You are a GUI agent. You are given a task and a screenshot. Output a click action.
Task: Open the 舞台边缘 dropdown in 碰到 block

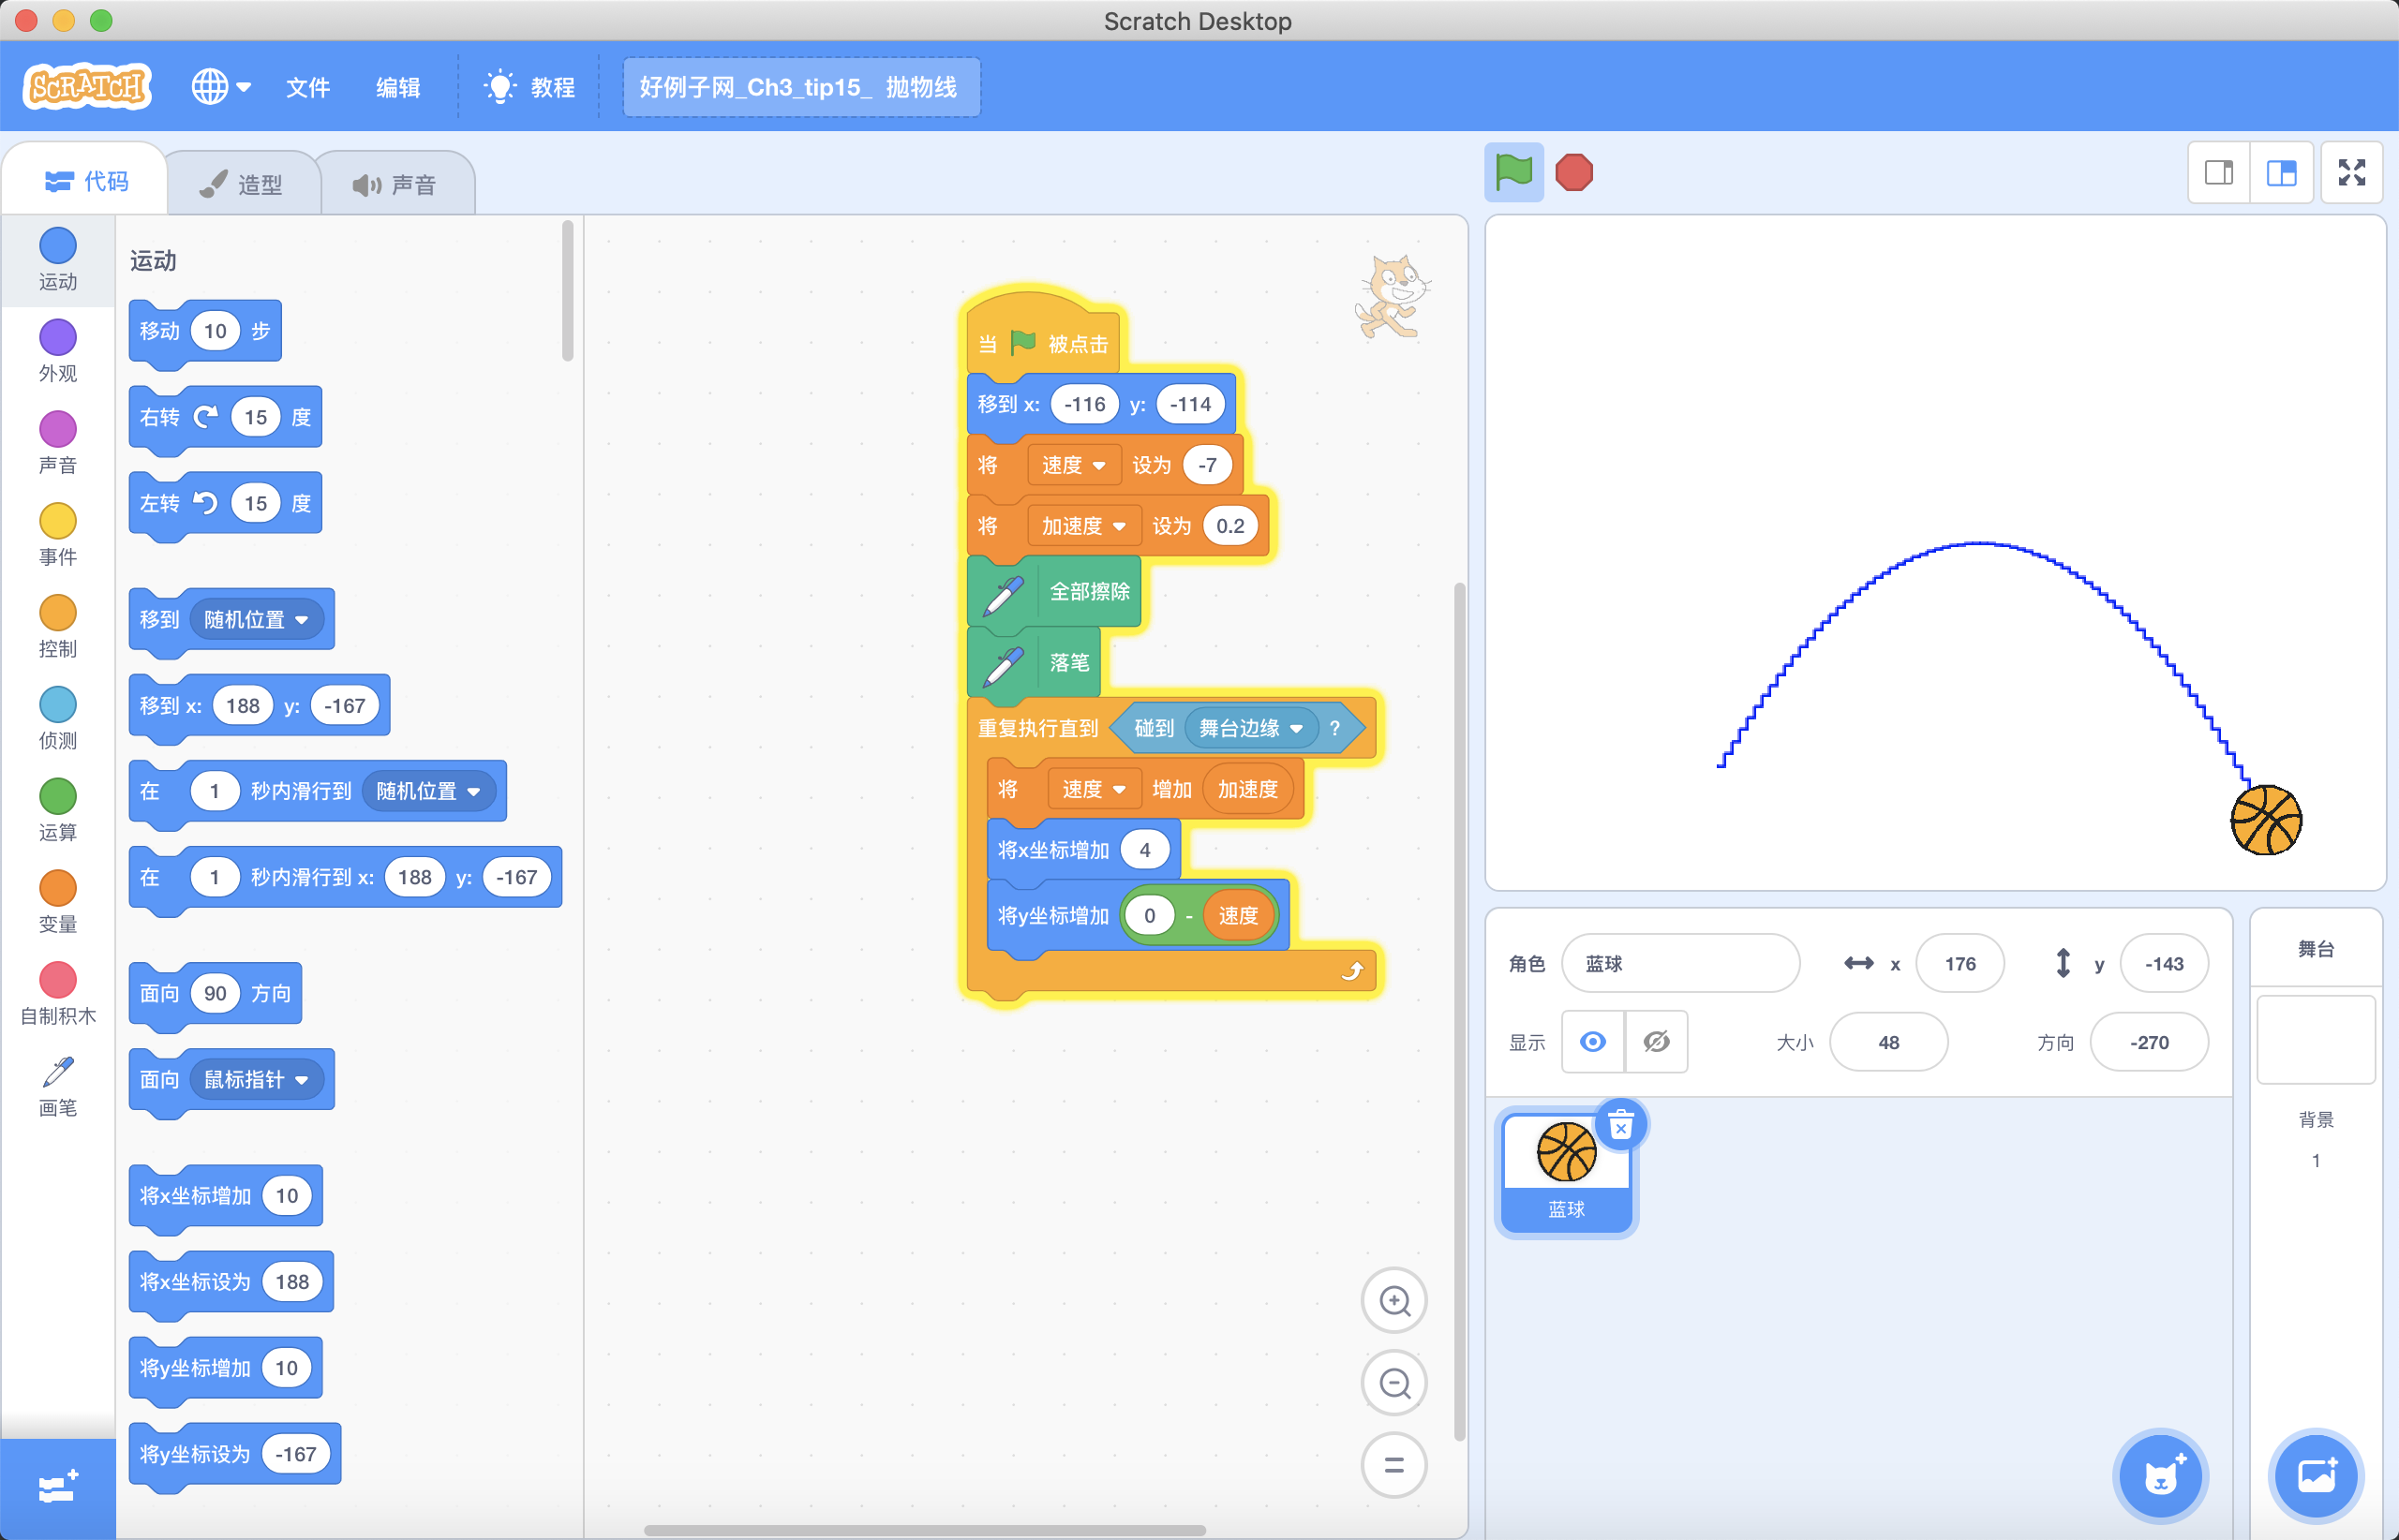click(1250, 728)
